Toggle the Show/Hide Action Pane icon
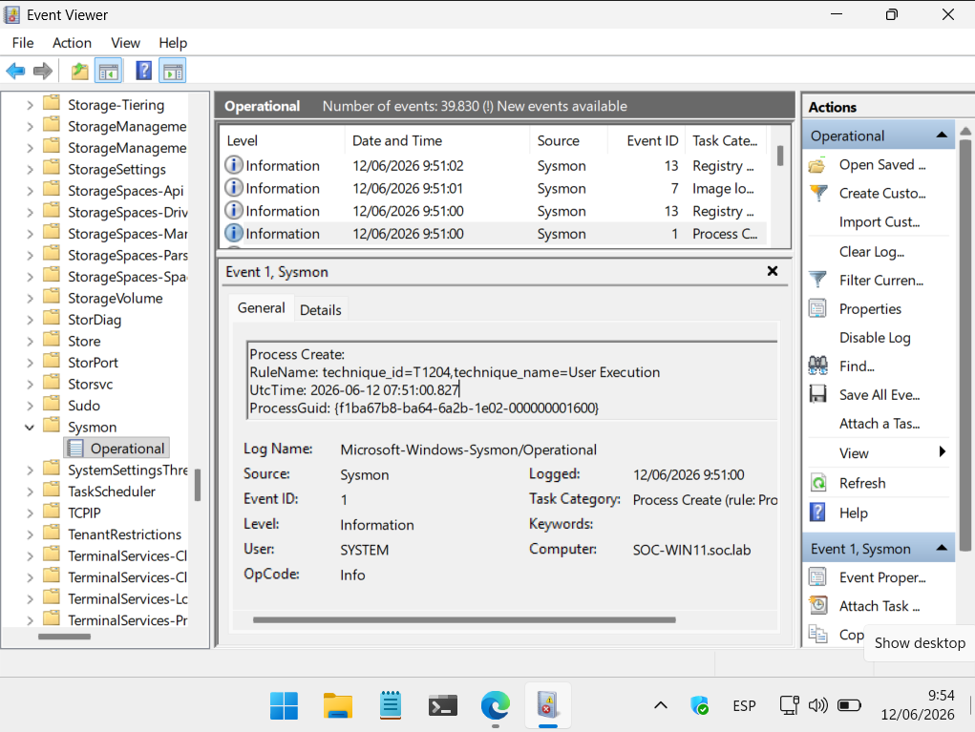Screen dimensions: 975x732 (172, 71)
